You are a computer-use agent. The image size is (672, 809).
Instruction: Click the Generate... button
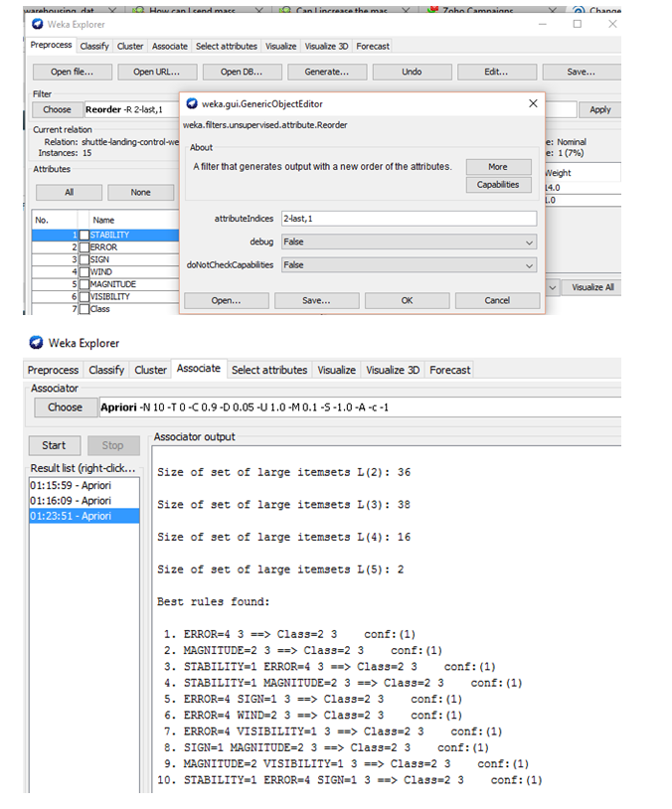327,73
